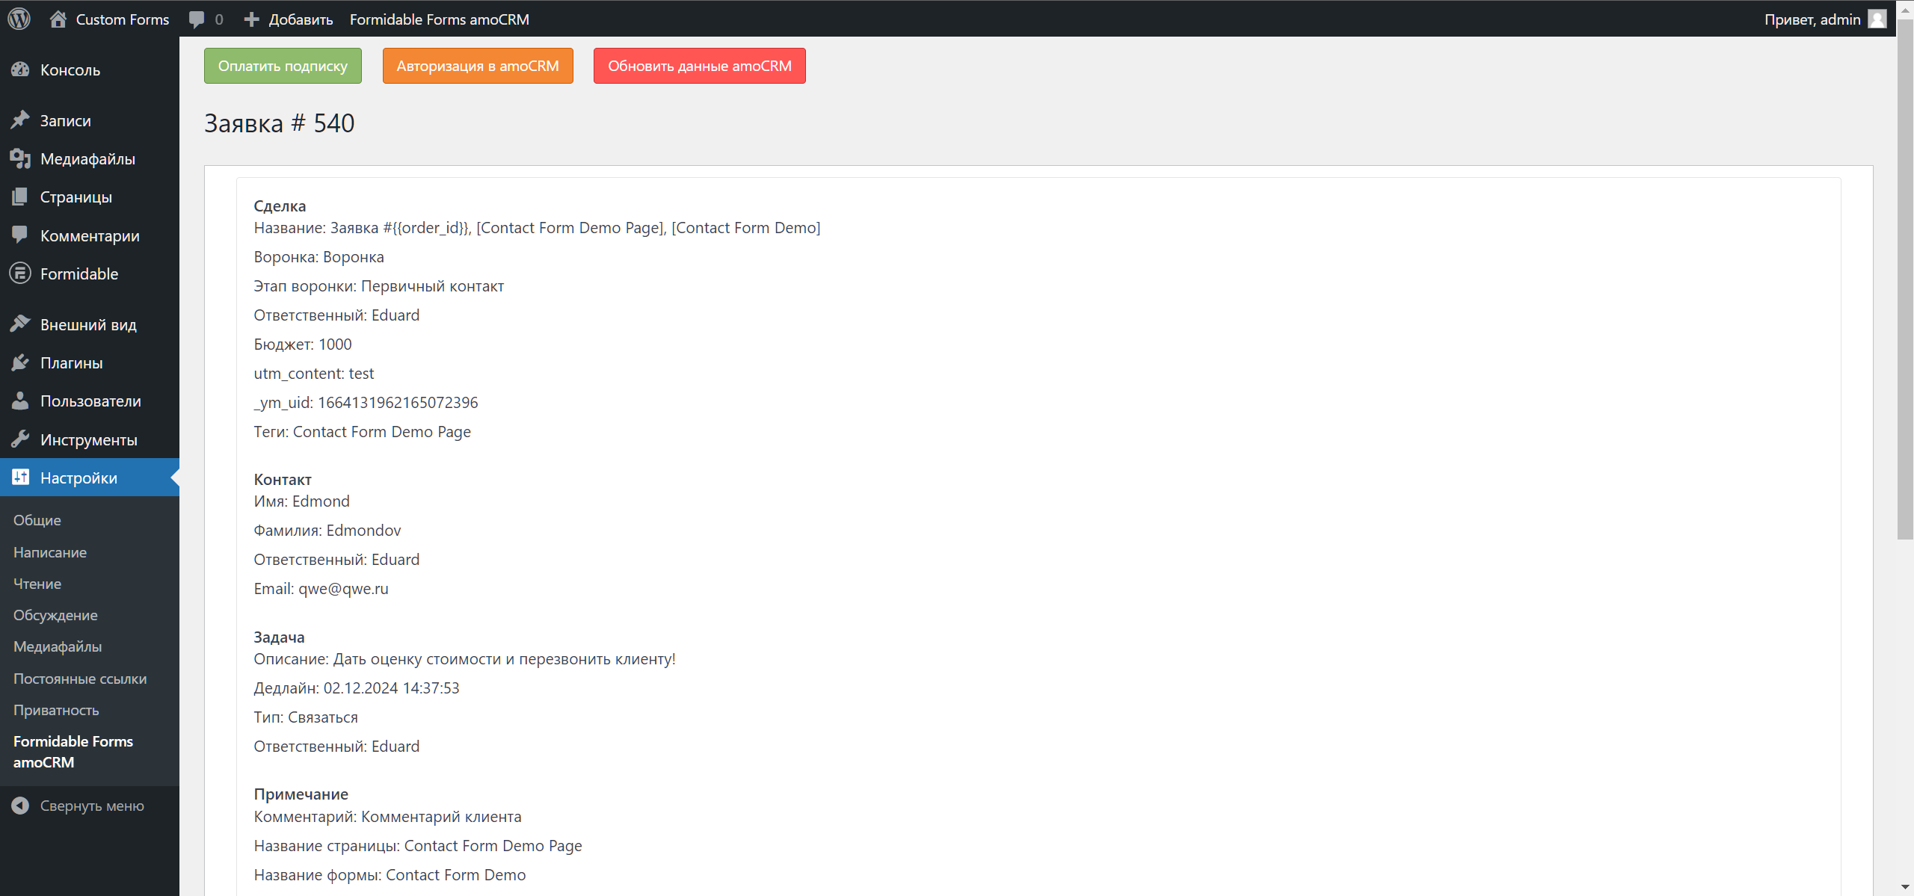Screen dimensions: 1914x896
Task: Open comments via the speech bubble icon
Action: [x=197, y=19]
